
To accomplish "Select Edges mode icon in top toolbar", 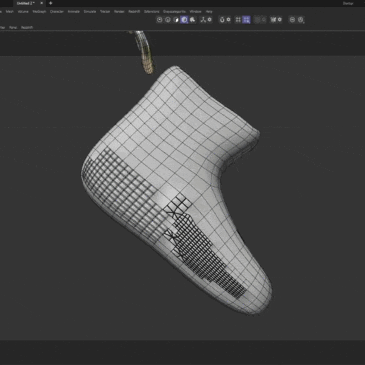I will 168,20.
